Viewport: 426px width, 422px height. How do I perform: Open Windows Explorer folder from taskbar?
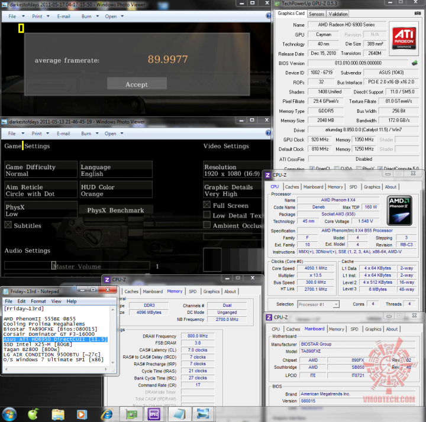(58, 414)
